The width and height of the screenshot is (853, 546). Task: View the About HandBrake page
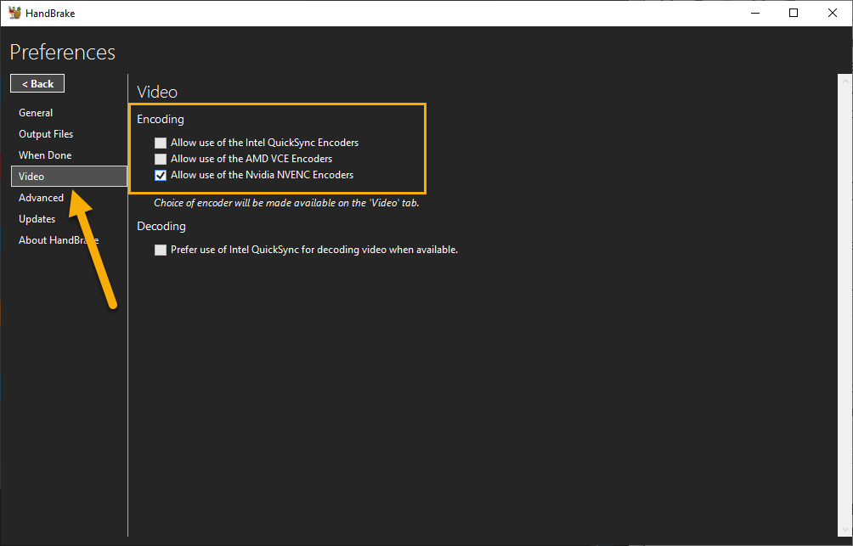point(58,239)
